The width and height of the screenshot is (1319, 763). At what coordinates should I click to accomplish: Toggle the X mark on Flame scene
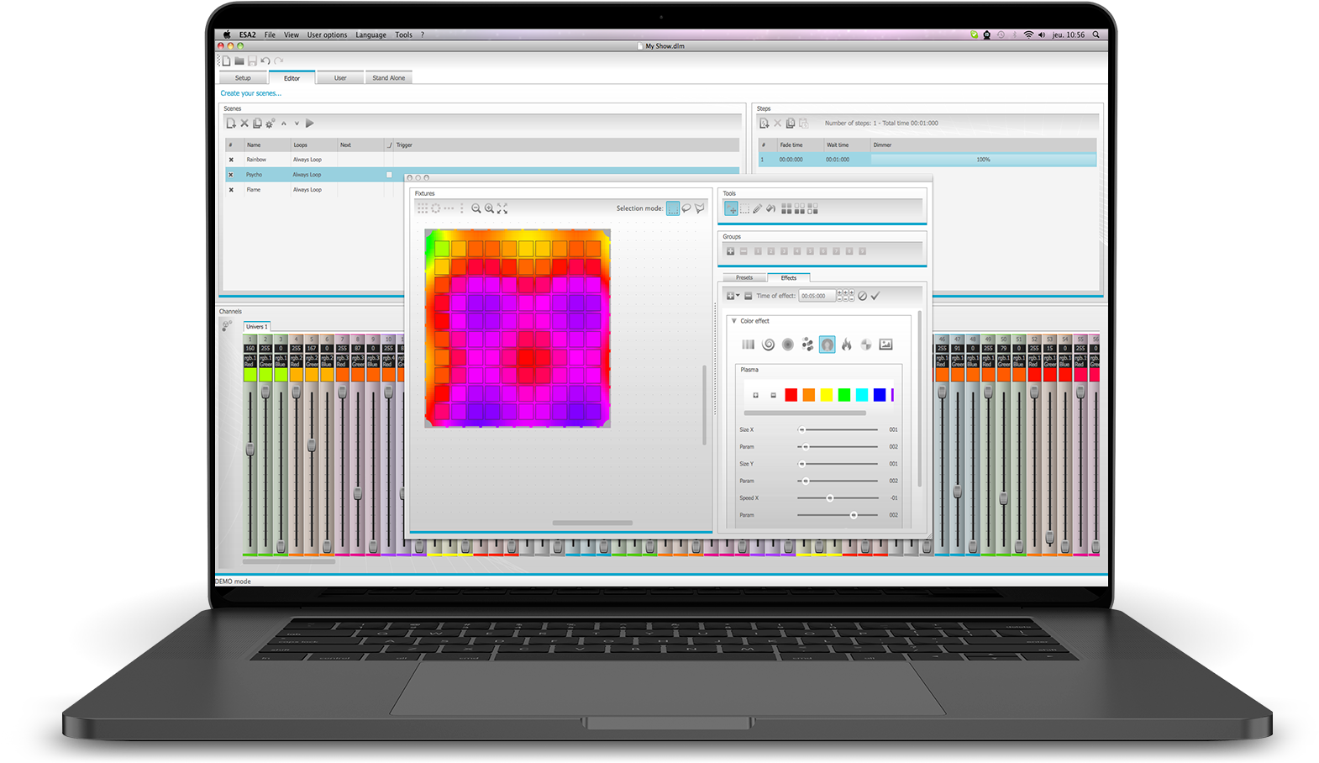pyautogui.click(x=231, y=190)
